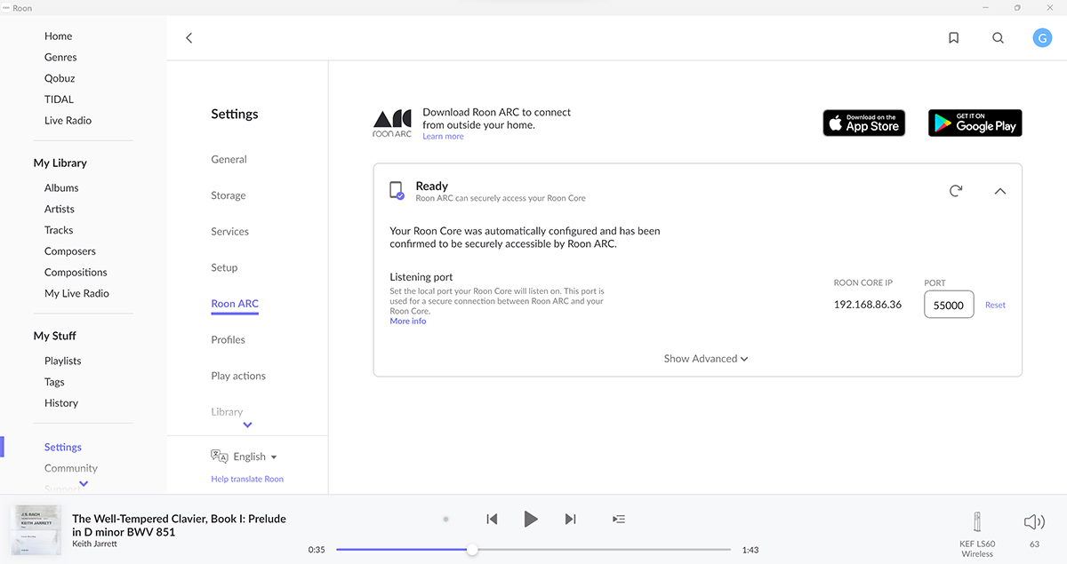This screenshot has width=1067, height=564.
Task: Open TIDAL in the sidebar
Action: click(59, 99)
